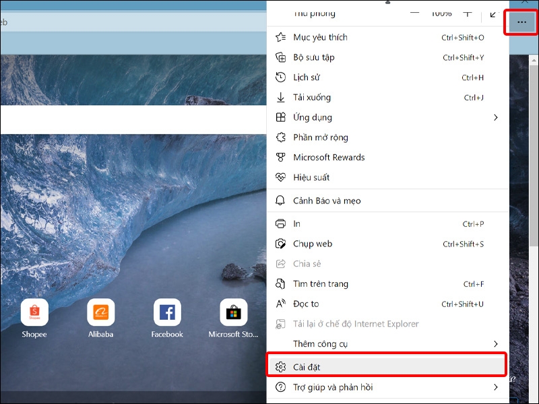Click the Internet Explorer mode reload icon
Image resolution: width=539 pixels, height=404 pixels.
tap(280, 324)
